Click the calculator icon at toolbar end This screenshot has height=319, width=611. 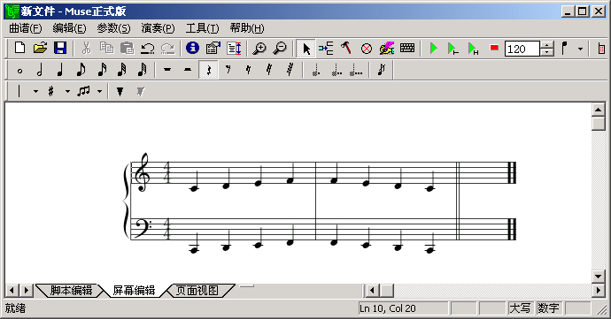601,49
